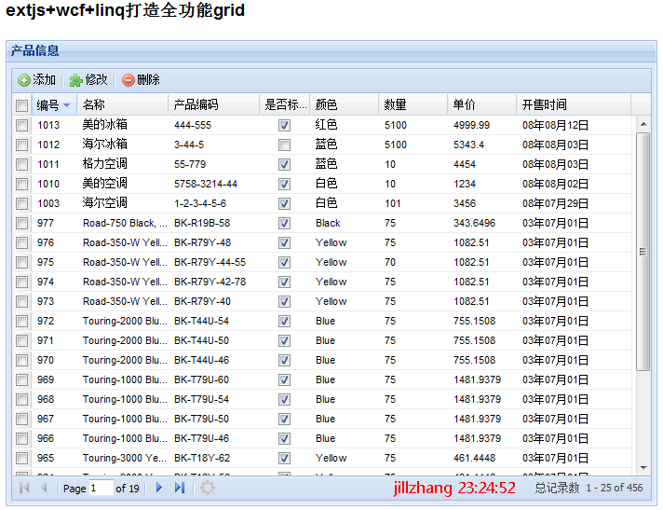This screenshot has width=663, height=510.
Task: Click the green add (添加) icon
Action: click(x=24, y=80)
